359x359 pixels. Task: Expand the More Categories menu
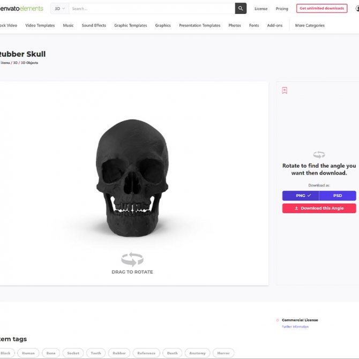click(x=310, y=25)
